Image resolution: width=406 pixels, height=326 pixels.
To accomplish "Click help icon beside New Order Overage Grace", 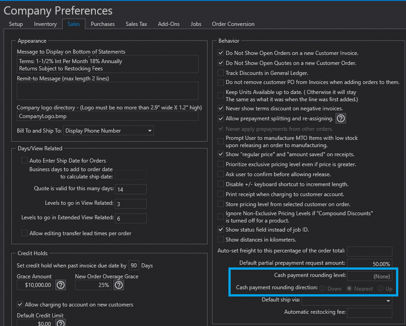I will (x=119, y=285).
